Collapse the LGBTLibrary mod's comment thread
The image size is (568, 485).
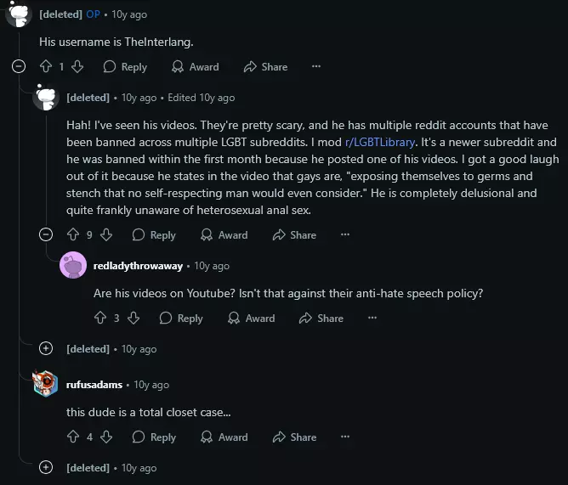(x=46, y=234)
